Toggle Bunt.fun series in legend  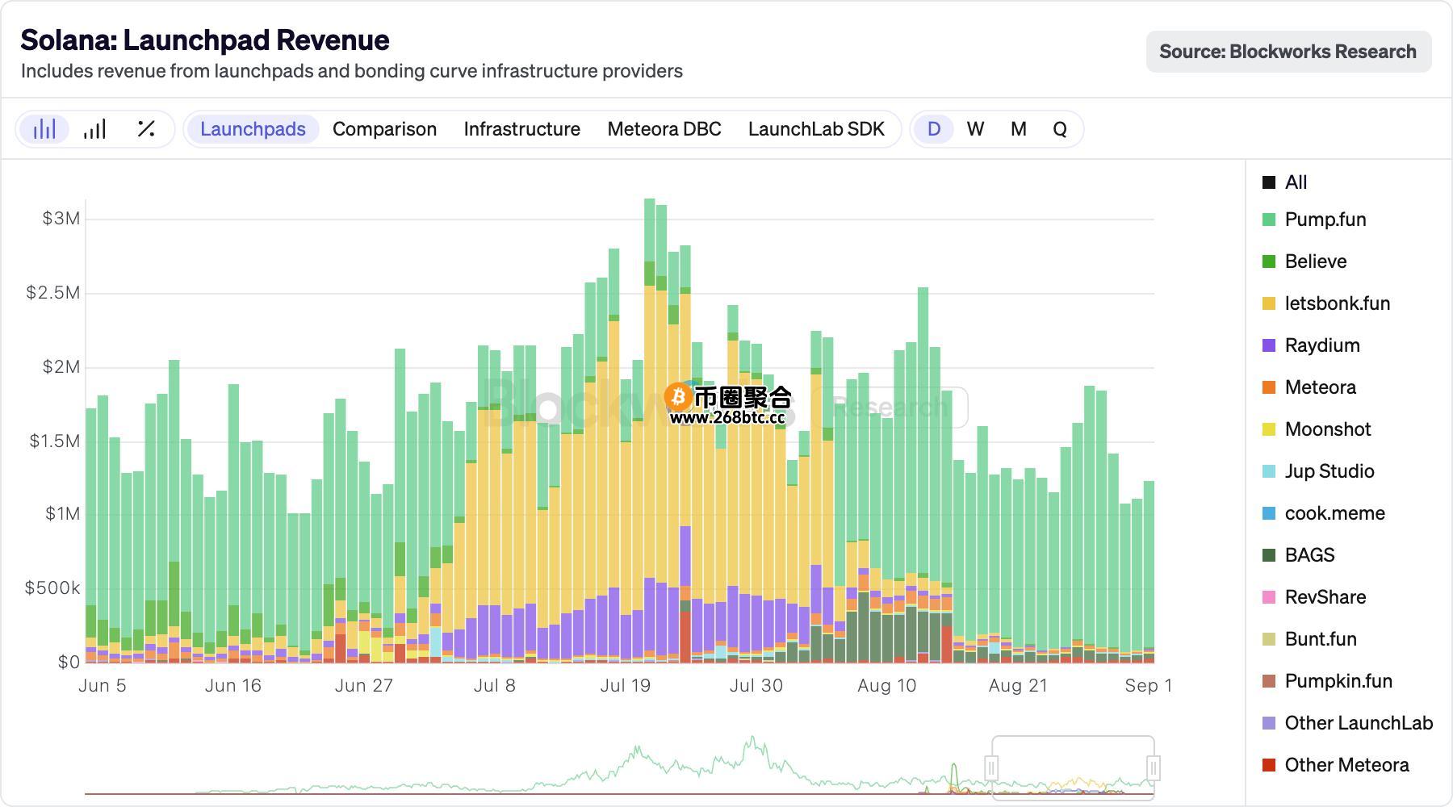click(x=1309, y=639)
